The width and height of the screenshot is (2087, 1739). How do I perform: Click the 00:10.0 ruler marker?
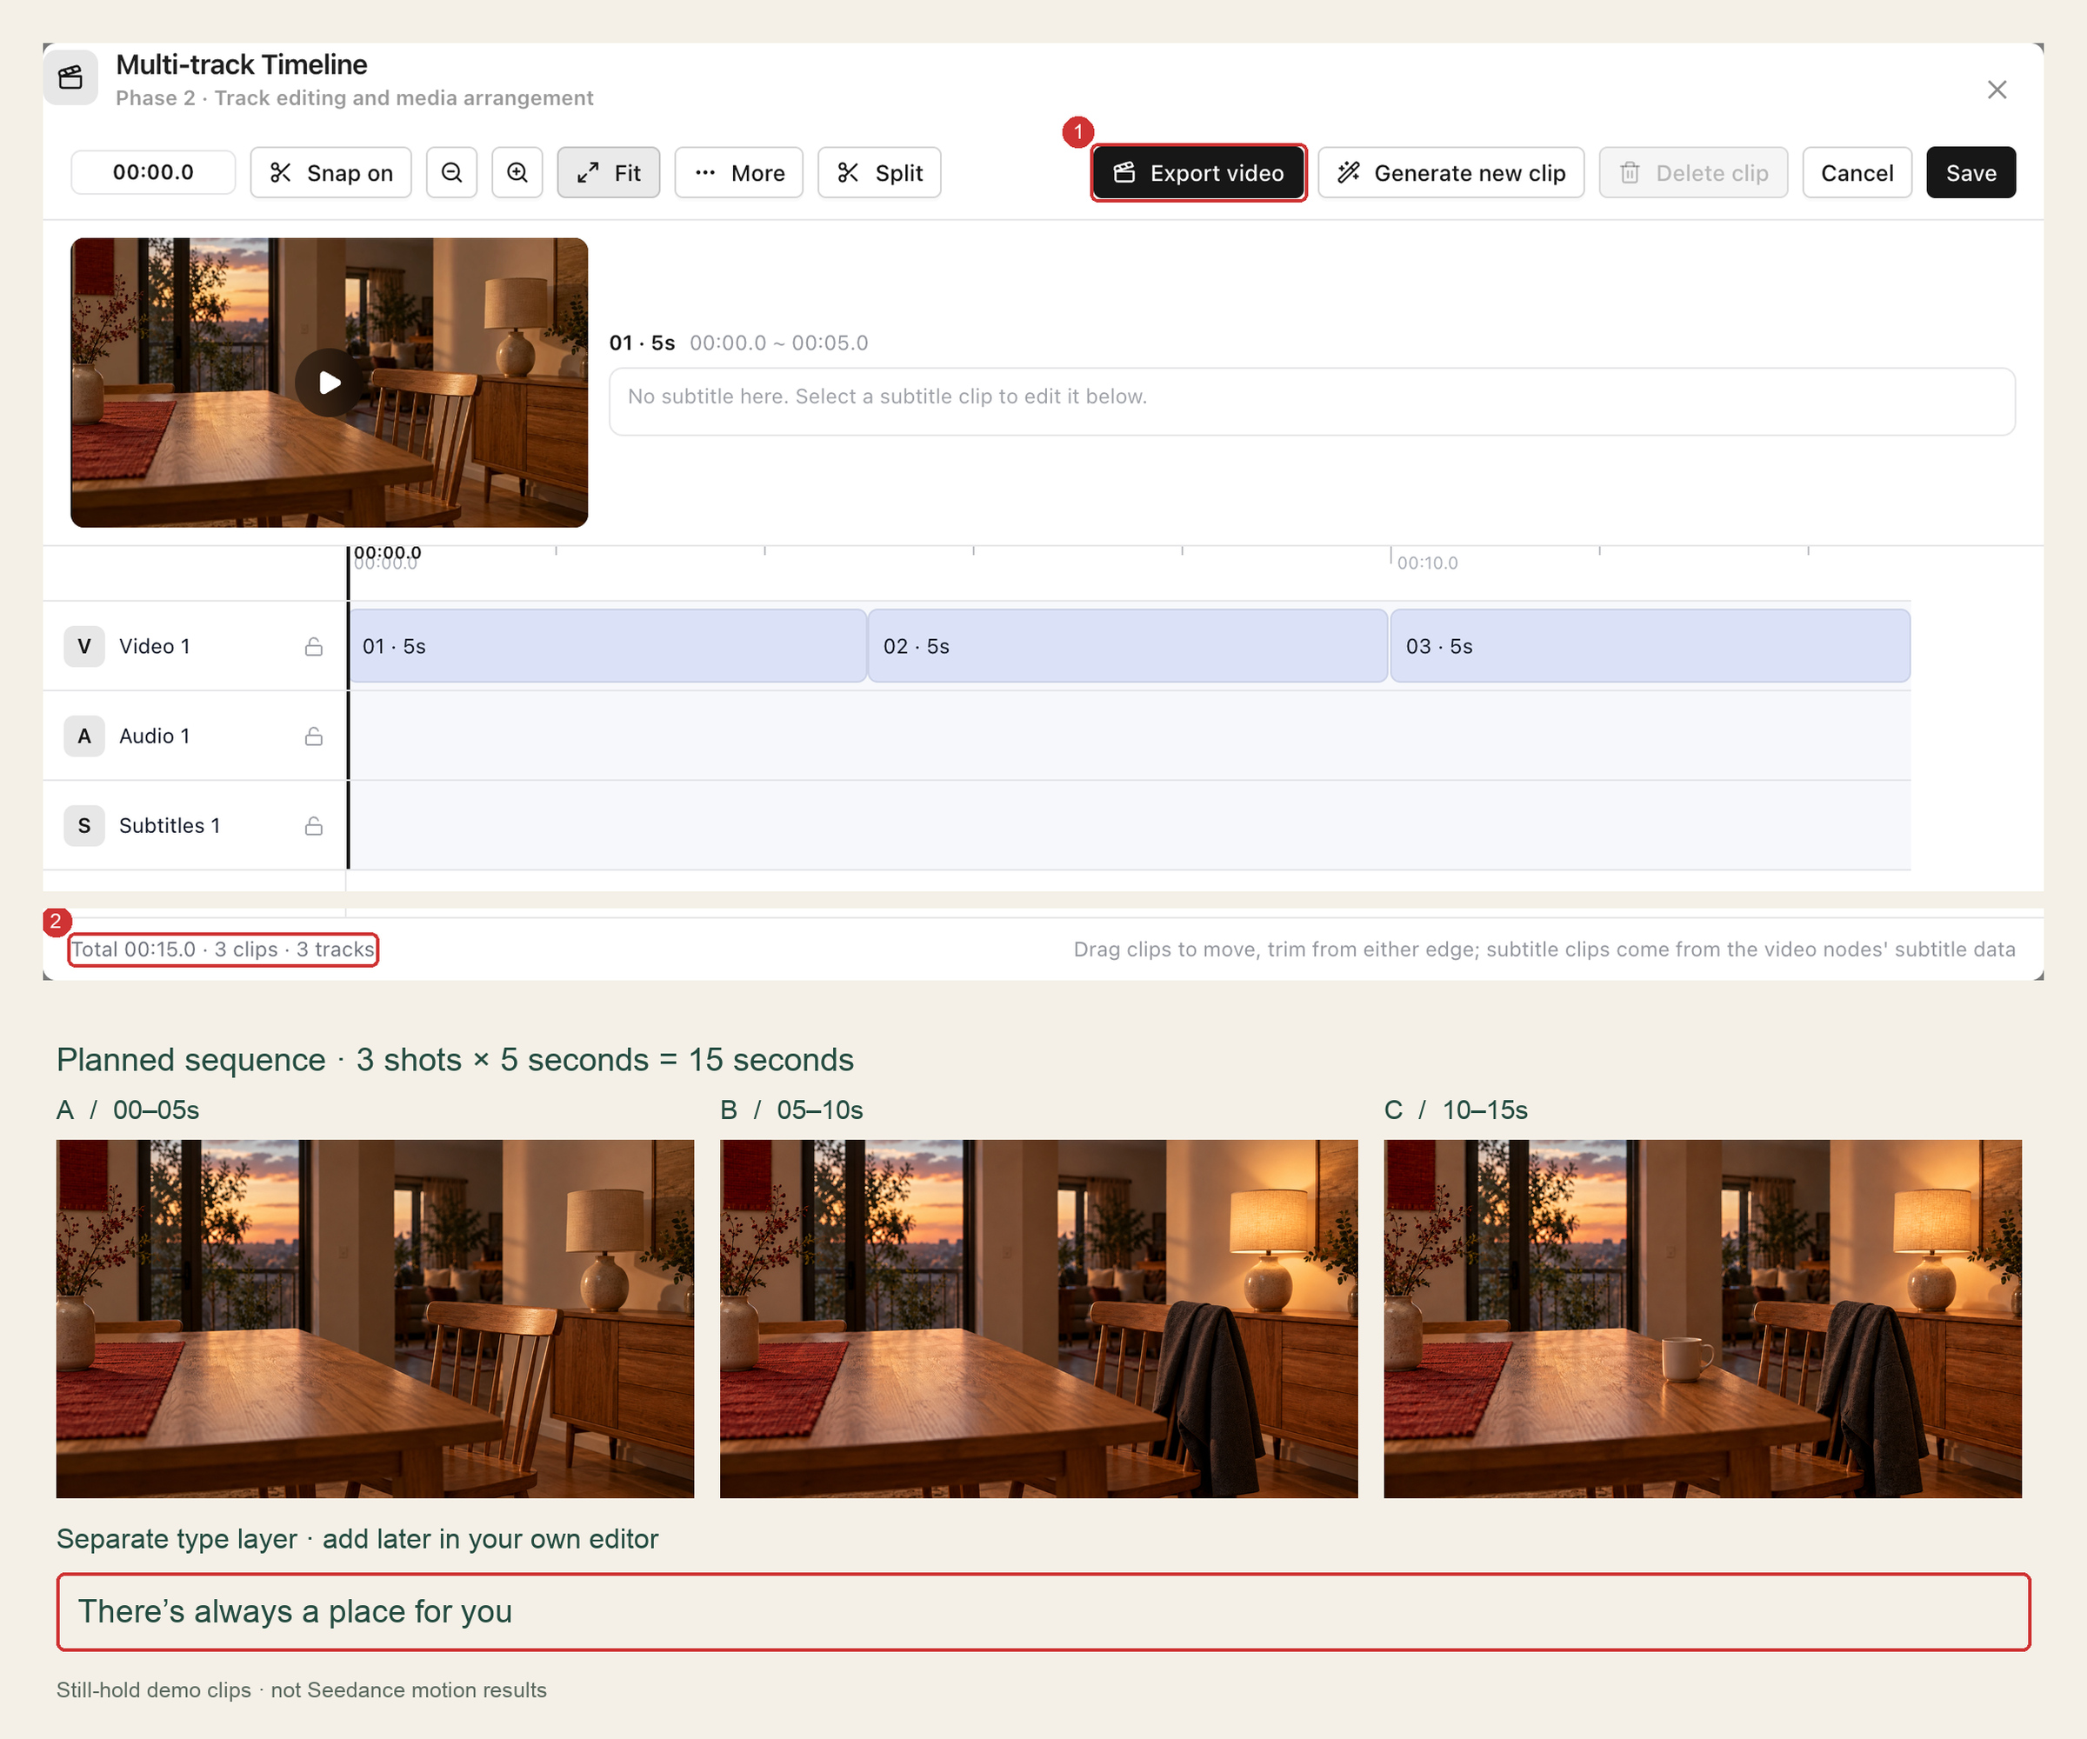1427,563
